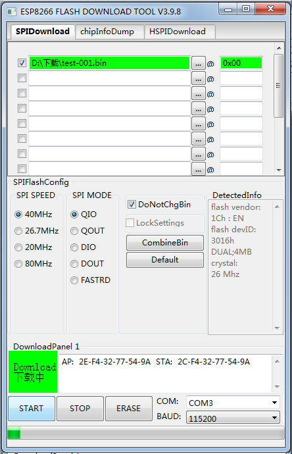This screenshot has height=454, width=292.
Task: Uncheck the test-001.bin file checkbox
Action: pos(22,63)
